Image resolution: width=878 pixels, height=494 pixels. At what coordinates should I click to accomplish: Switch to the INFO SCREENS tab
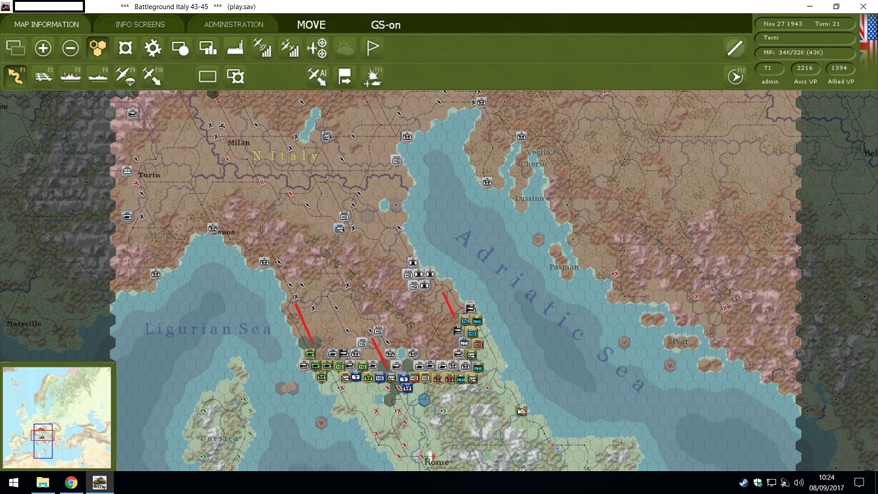point(140,25)
